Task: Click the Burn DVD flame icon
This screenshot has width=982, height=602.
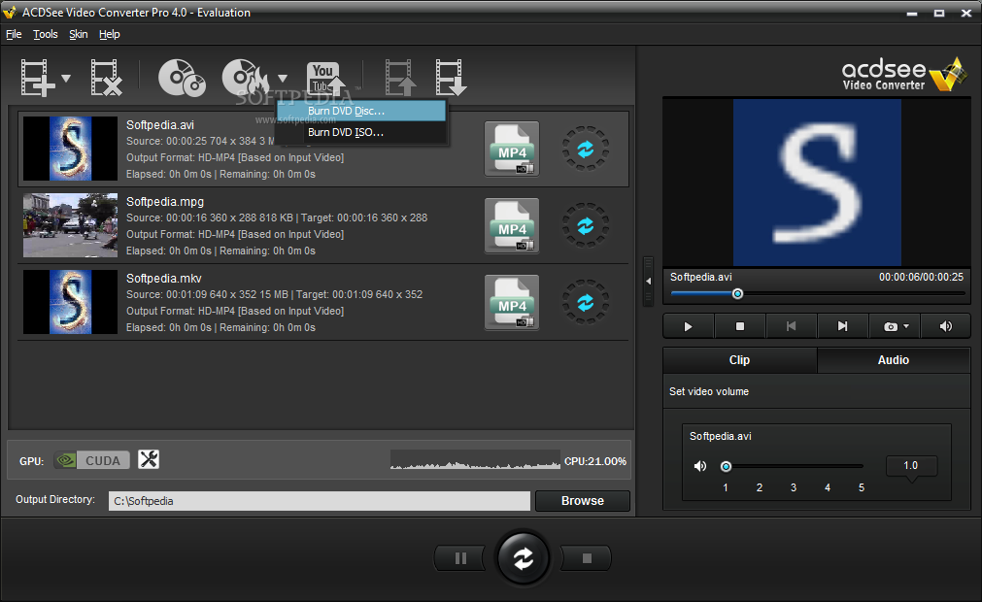Action: (x=246, y=78)
